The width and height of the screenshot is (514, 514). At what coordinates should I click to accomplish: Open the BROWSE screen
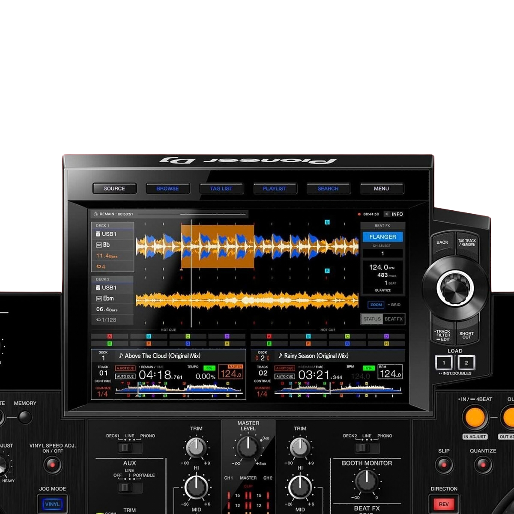pos(167,188)
